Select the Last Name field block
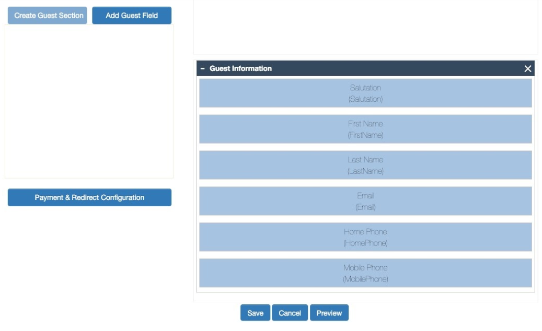 365,165
